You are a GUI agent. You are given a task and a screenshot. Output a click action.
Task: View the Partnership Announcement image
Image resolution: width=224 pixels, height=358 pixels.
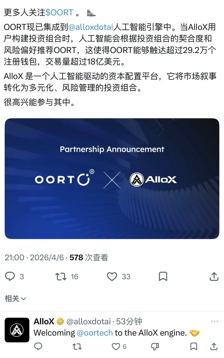pos(112,179)
